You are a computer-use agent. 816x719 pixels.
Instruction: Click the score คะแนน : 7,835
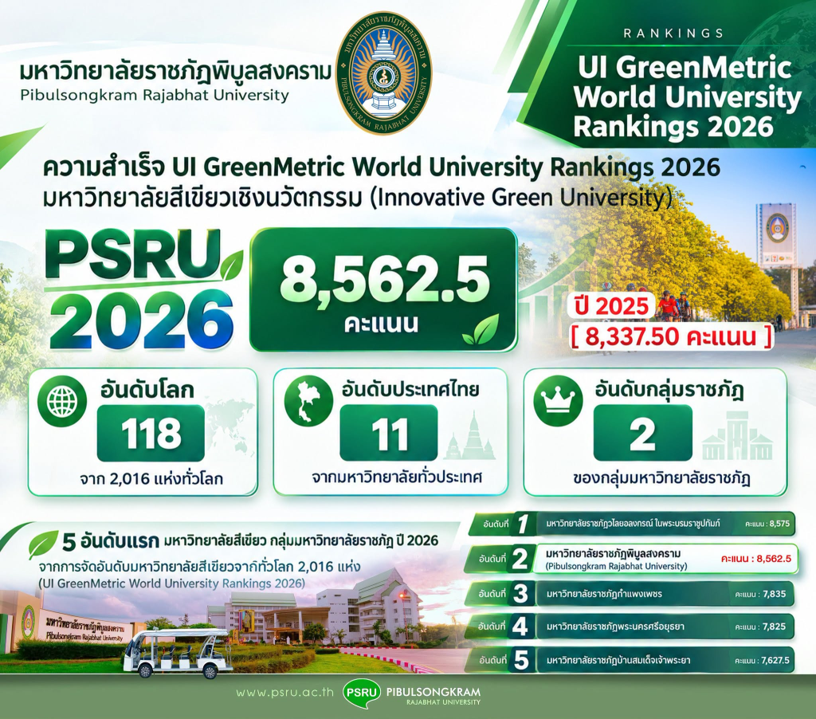760,594
